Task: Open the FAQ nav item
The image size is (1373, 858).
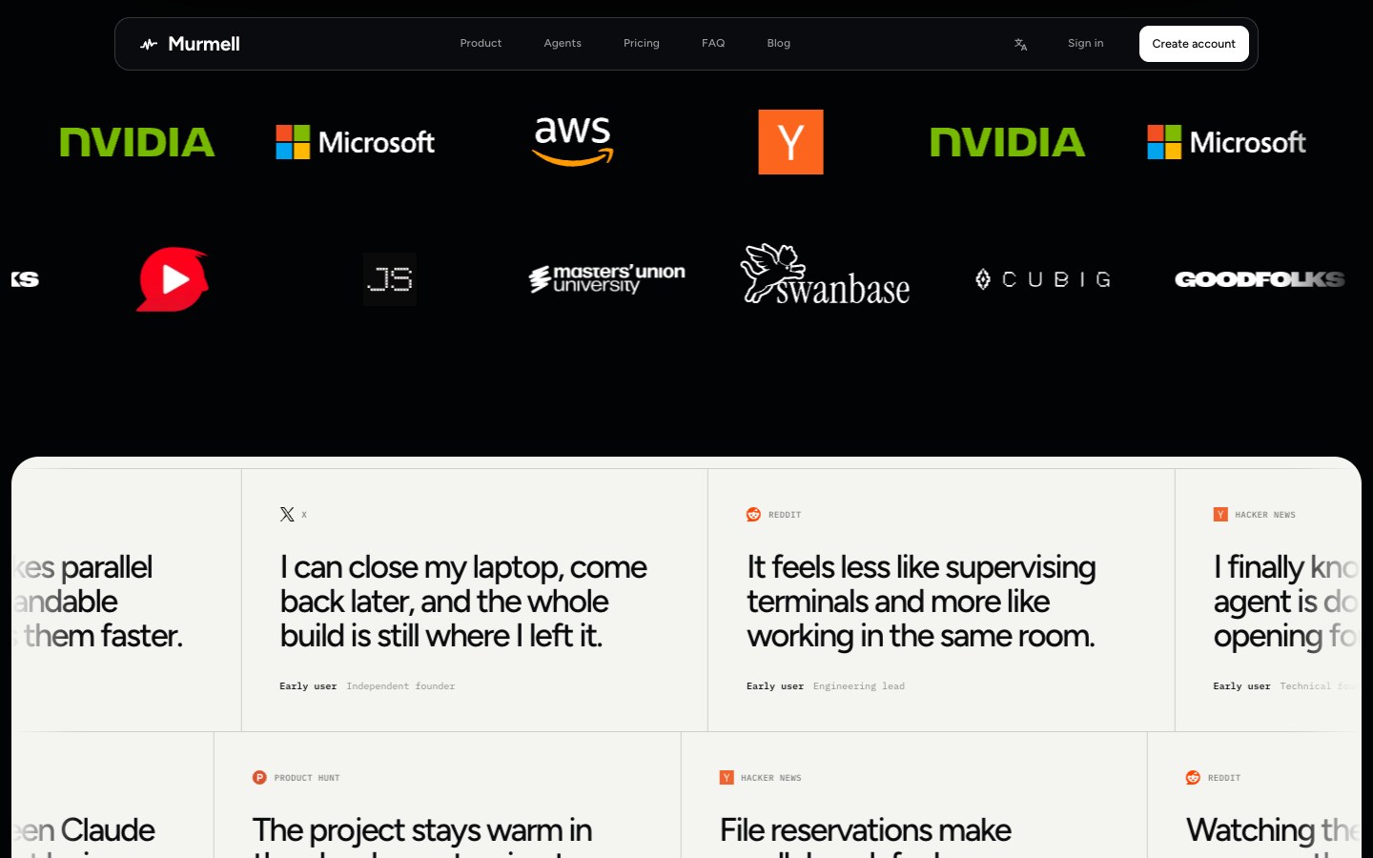Action: pos(713,44)
